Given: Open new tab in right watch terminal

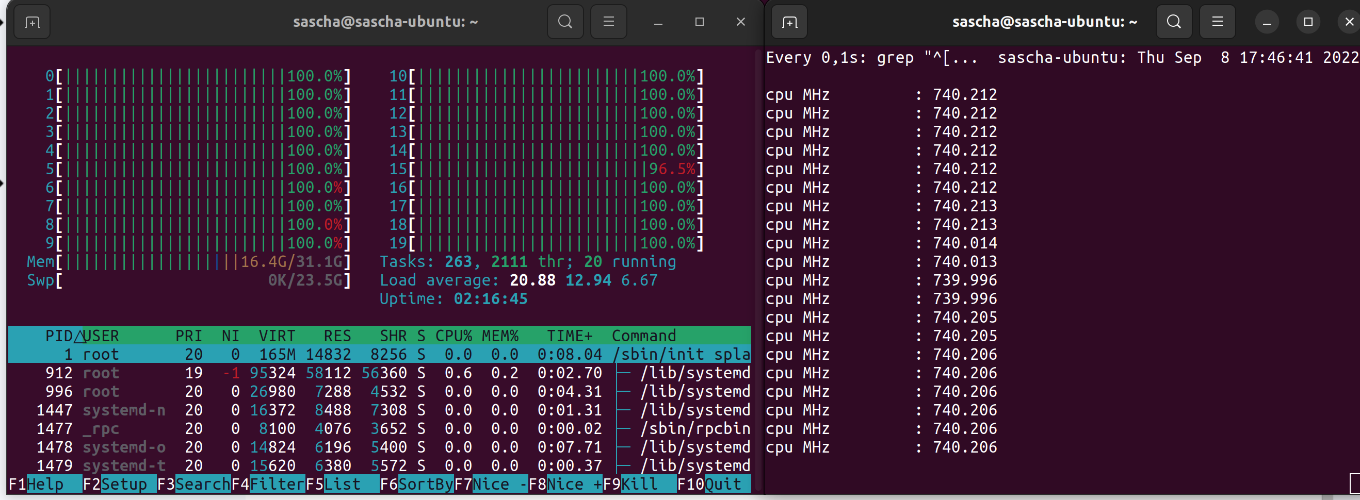Looking at the screenshot, I should click(x=789, y=22).
